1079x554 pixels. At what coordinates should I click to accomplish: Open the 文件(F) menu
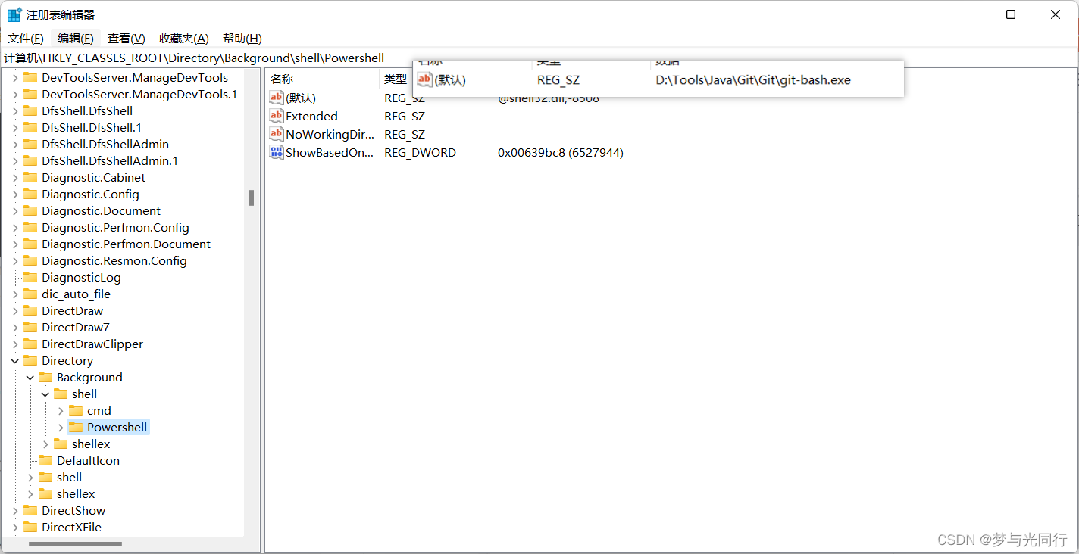25,39
